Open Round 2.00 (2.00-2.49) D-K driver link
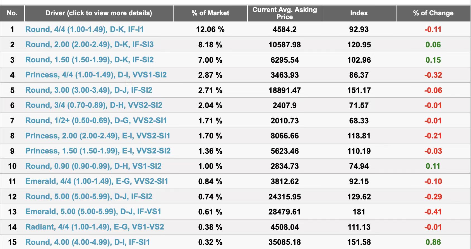471x249 pixels. tap(89, 45)
